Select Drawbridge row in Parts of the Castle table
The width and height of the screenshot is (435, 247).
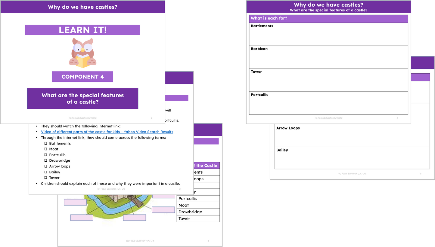(198, 212)
